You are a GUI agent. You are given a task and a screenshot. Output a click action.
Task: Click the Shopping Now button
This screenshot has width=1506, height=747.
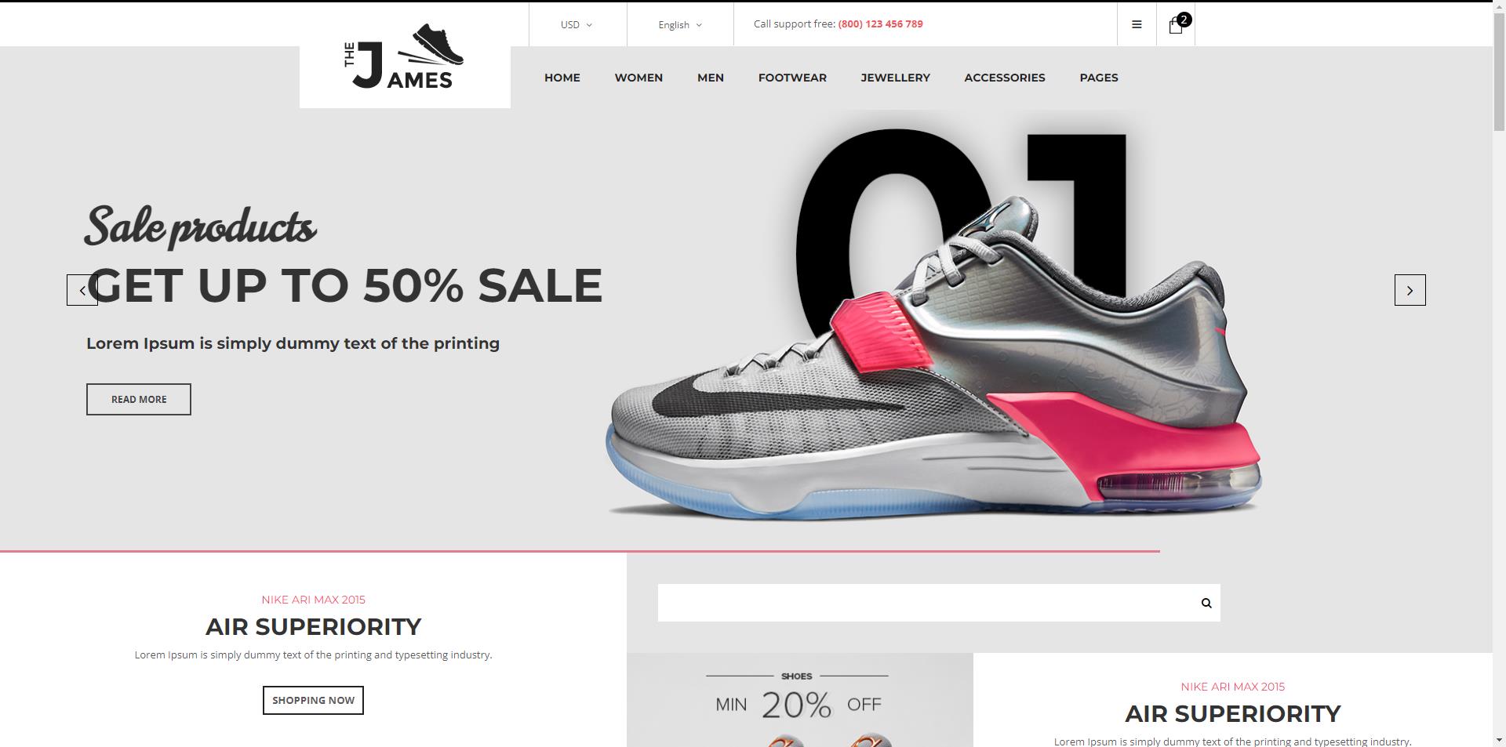tap(313, 700)
